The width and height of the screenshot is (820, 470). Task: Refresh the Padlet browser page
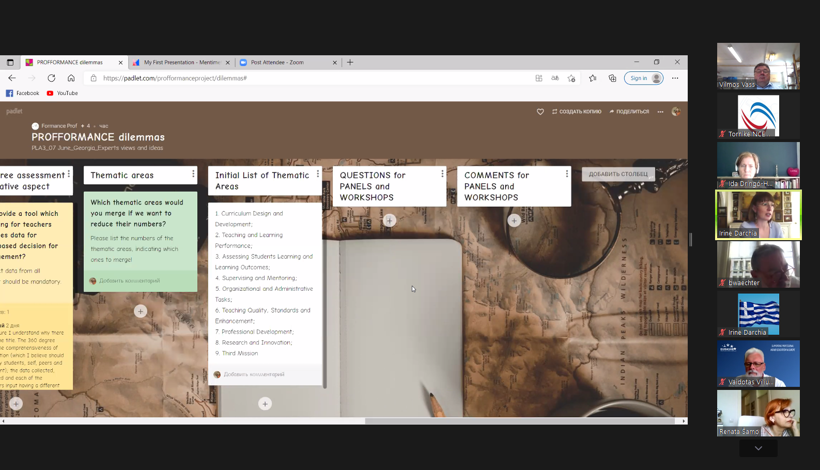tap(51, 78)
